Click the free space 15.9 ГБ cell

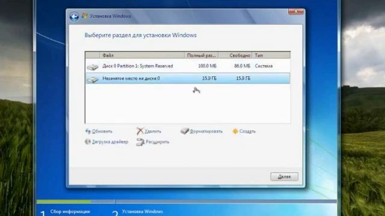[243, 79]
